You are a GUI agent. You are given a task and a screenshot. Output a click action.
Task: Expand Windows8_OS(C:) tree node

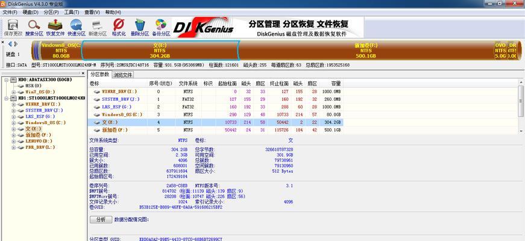[x=14, y=122]
